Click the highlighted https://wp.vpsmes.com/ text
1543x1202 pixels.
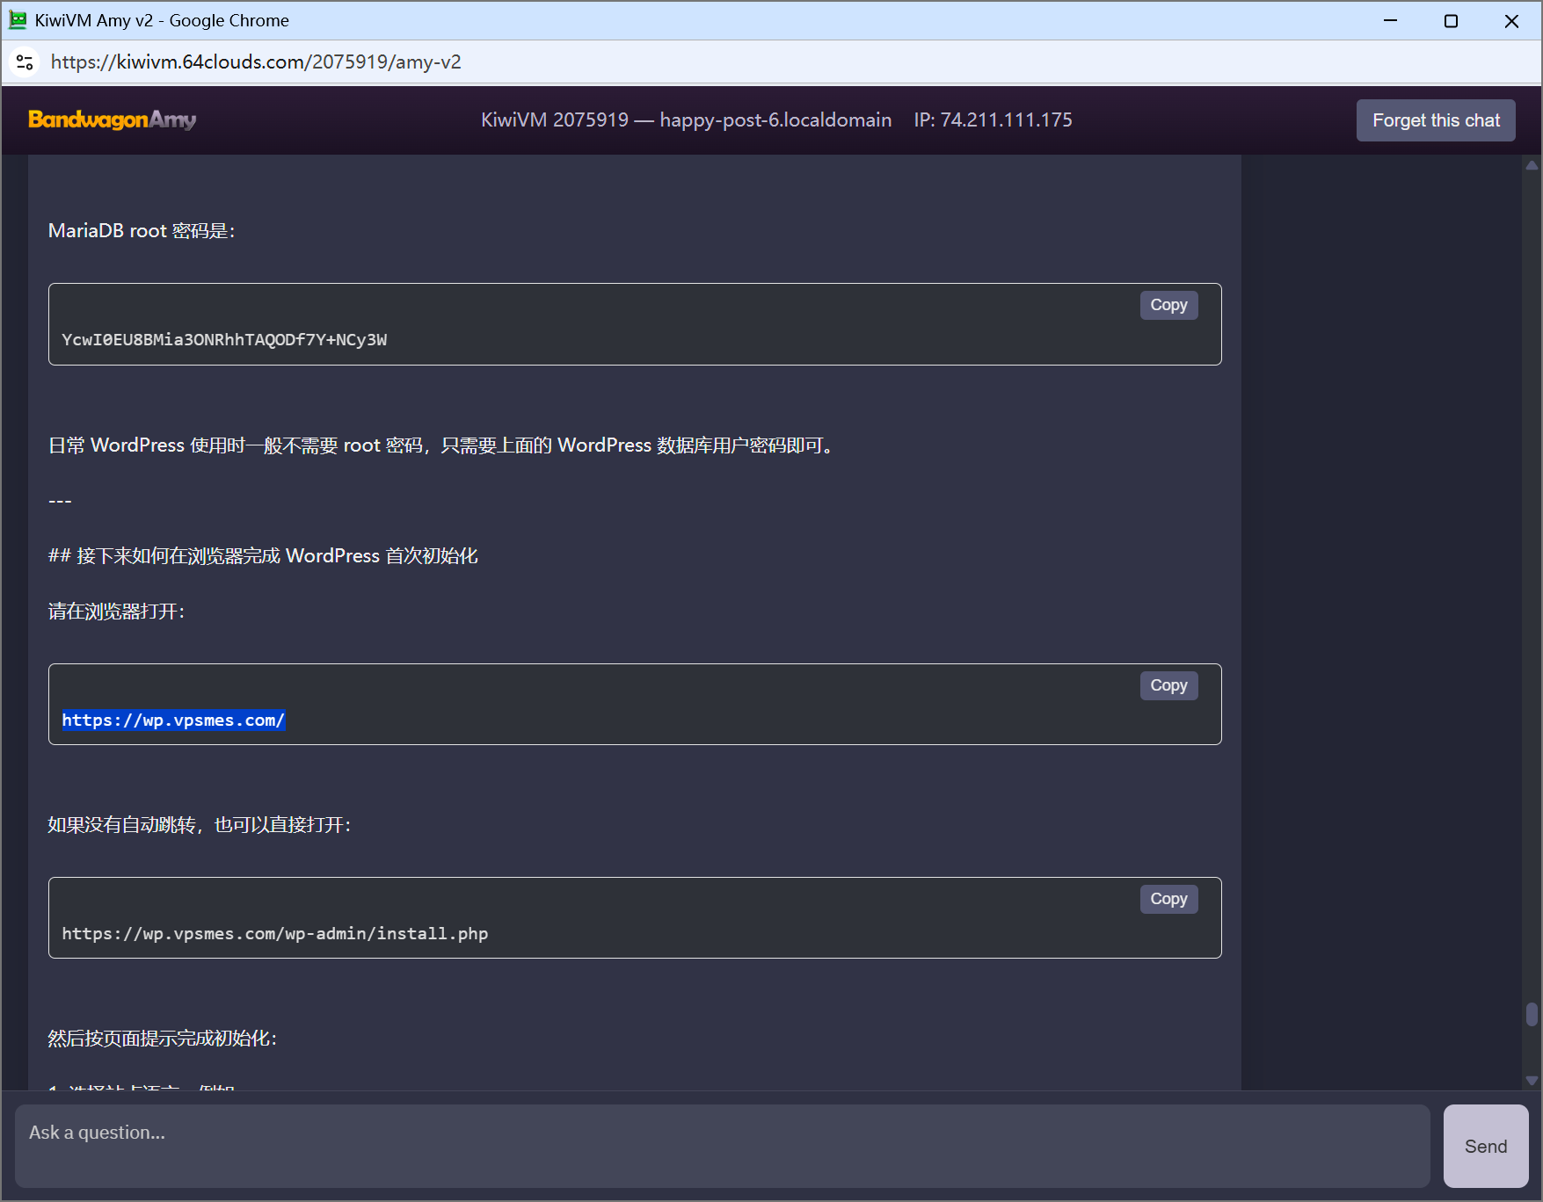pos(173,720)
